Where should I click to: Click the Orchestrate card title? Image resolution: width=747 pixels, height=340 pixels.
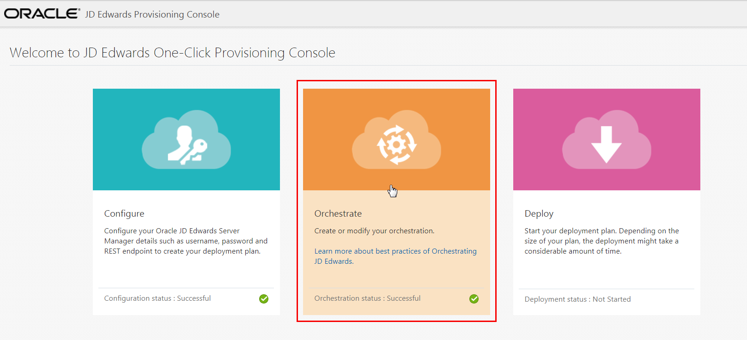tap(338, 213)
